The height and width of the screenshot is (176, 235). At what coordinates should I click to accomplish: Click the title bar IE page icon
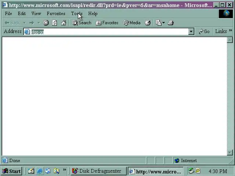pos(5,5)
